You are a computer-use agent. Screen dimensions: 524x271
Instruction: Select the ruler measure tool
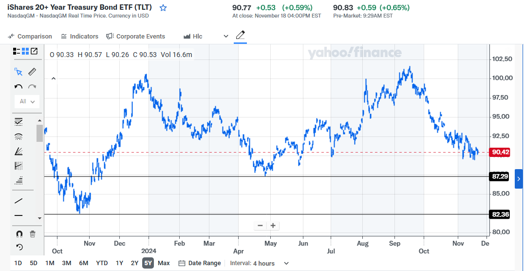[x=32, y=72]
